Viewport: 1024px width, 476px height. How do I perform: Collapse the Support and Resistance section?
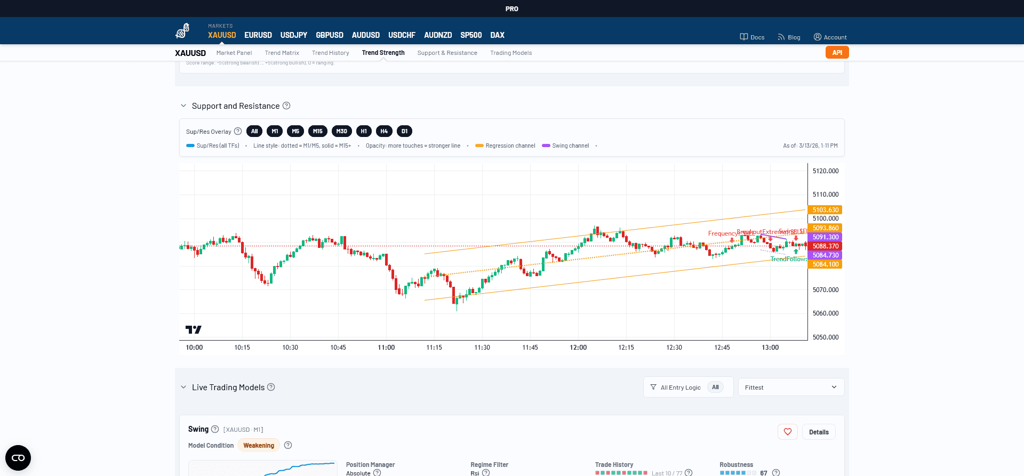[x=183, y=106]
